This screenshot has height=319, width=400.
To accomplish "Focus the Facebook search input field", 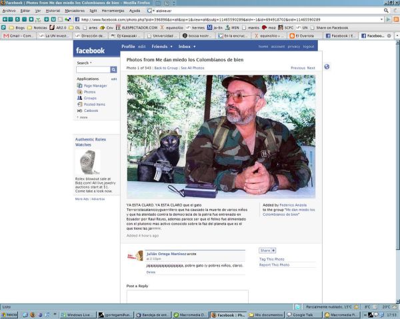I will (93, 69).
